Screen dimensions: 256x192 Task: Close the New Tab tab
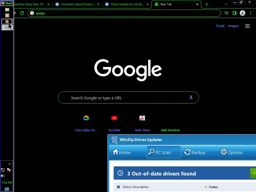tap(197, 4)
